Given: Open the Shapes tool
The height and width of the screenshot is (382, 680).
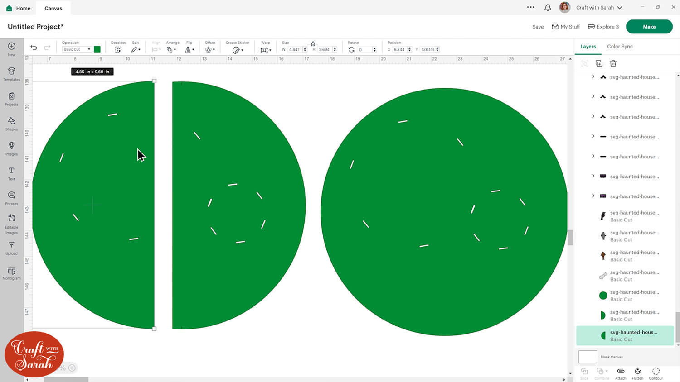Looking at the screenshot, I should [x=11, y=123].
